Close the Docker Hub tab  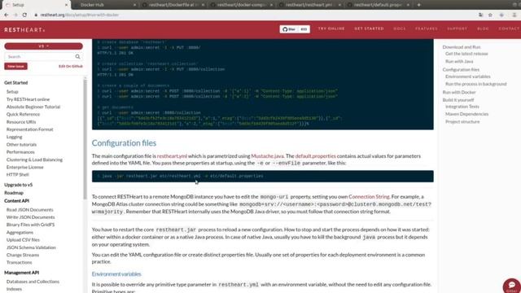(134, 5)
